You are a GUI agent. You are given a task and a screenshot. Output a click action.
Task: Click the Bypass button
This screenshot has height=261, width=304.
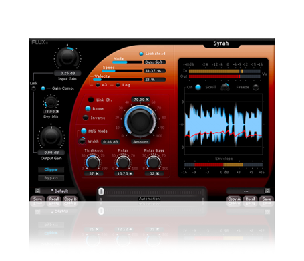pos(51,178)
